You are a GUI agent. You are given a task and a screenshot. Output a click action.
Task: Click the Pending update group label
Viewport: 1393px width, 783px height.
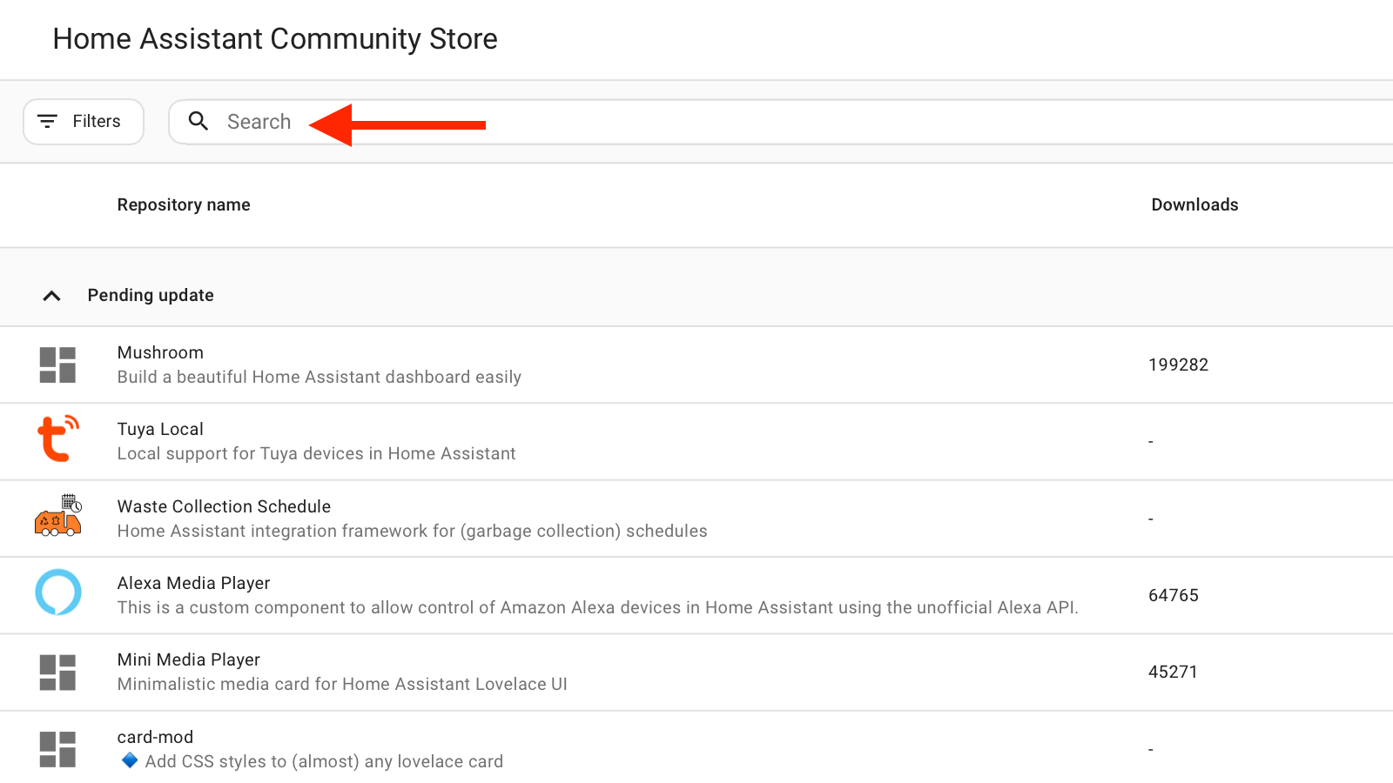[x=151, y=295]
